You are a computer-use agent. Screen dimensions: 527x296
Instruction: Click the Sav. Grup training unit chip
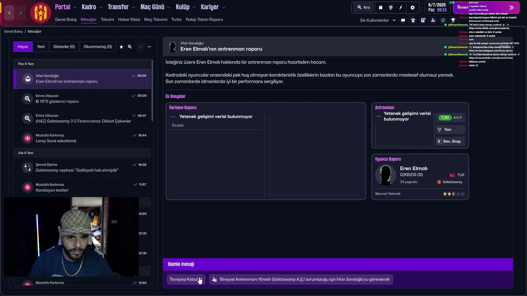pos(450,141)
